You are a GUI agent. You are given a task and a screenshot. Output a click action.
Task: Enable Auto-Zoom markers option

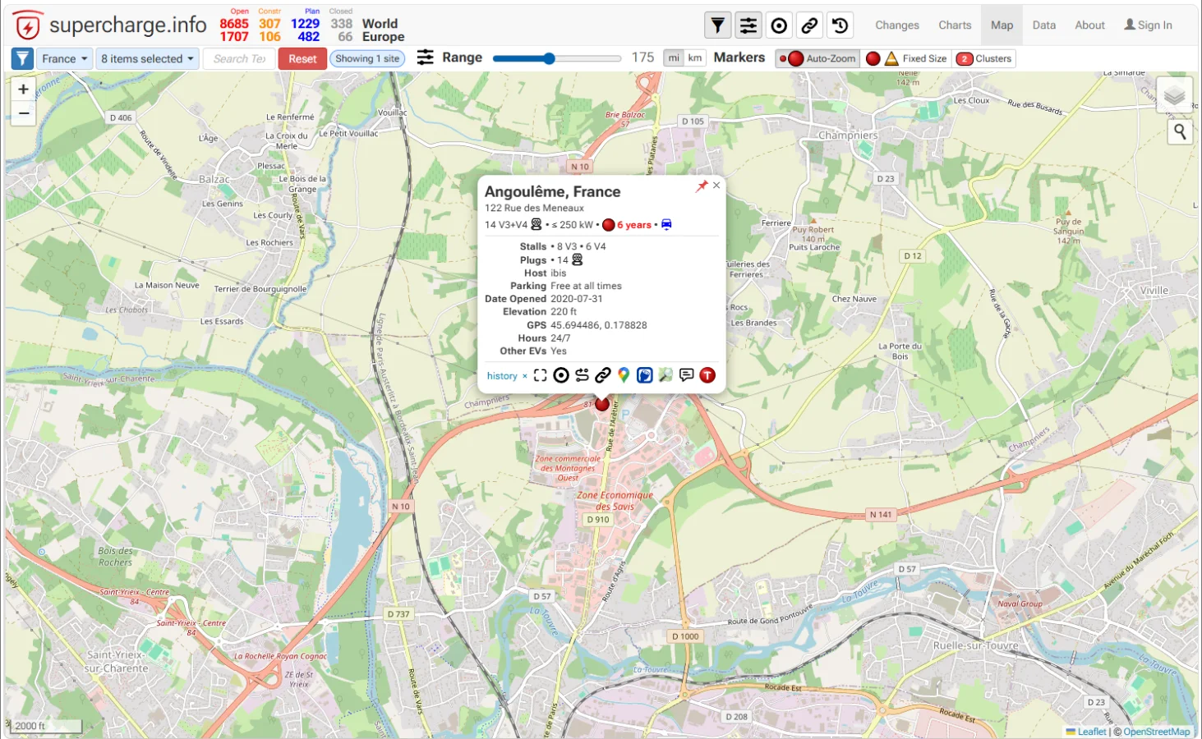817,58
